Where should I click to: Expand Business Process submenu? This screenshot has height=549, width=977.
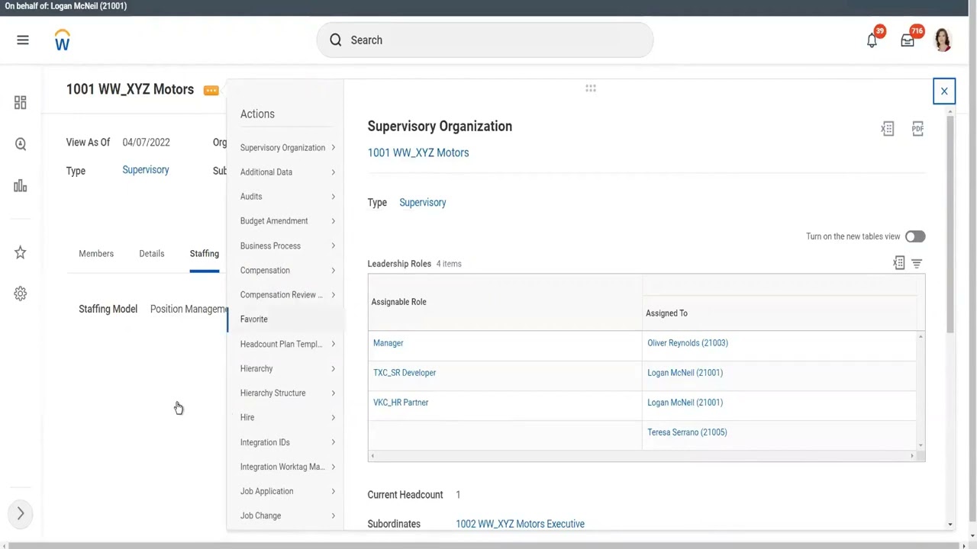287,246
